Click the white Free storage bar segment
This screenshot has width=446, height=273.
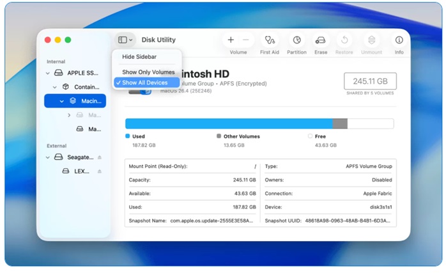pos(371,123)
